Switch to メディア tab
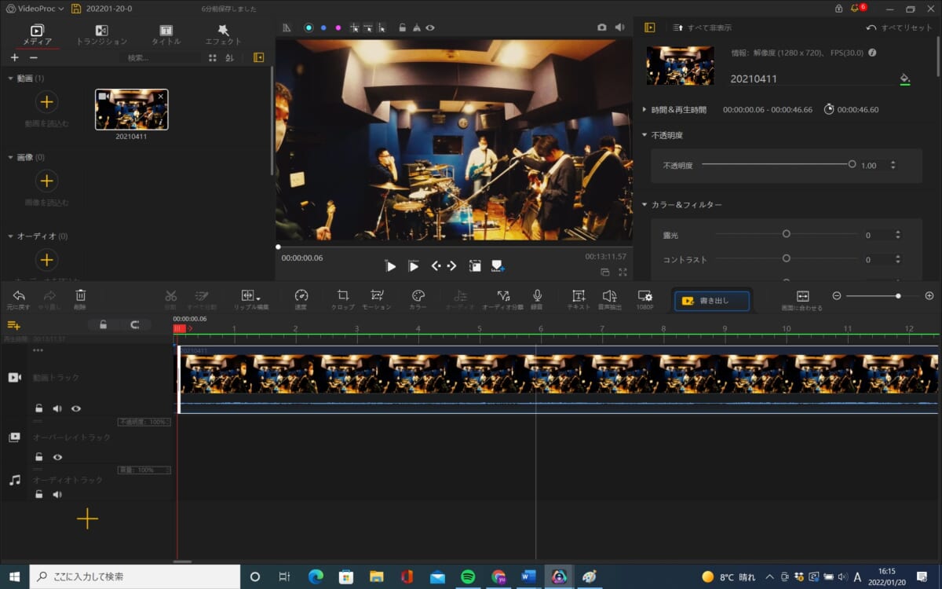Image resolution: width=942 pixels, height=589 pixels. [37, 35]
